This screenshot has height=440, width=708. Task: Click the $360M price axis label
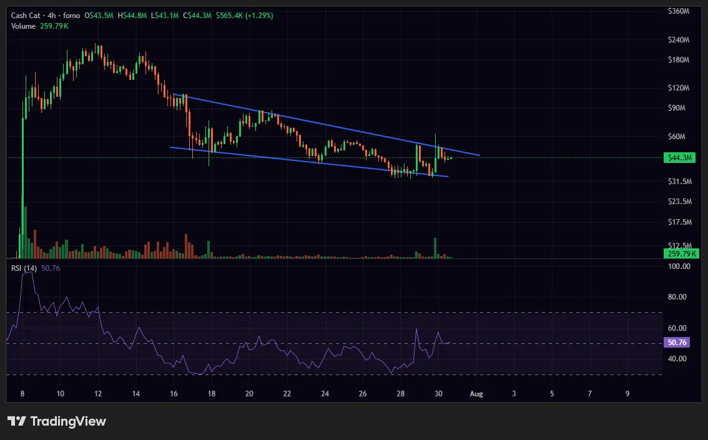[x=679, y=11]
